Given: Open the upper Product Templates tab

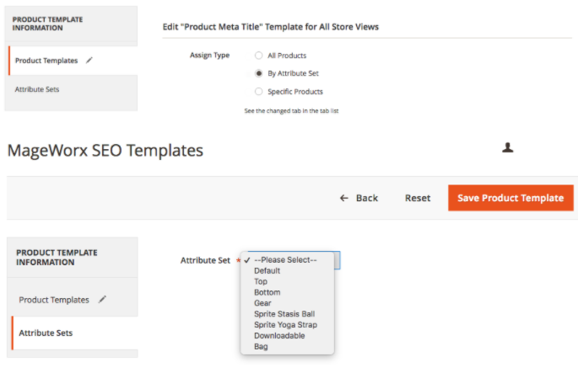Looking at the screenshot, I should tap(46, 61).
